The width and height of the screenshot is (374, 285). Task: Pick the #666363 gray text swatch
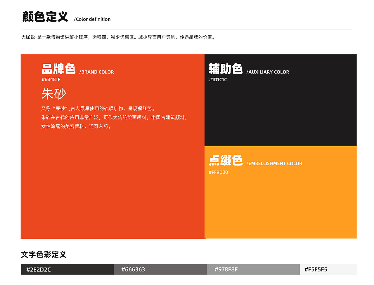tap(160, 270)
